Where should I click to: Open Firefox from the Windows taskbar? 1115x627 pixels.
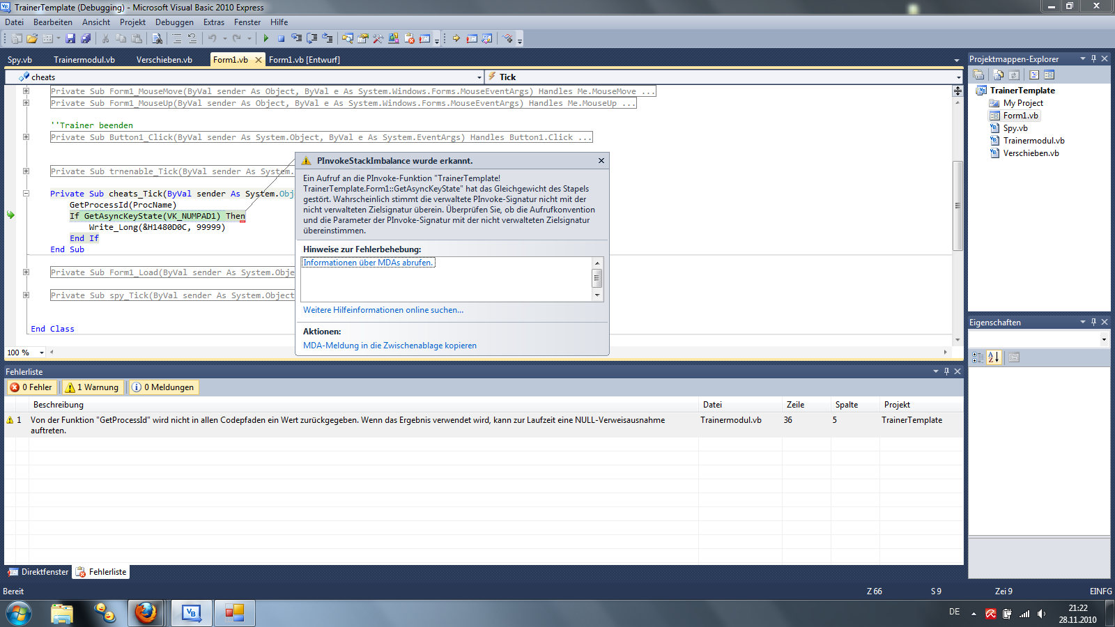pos(146,613)
